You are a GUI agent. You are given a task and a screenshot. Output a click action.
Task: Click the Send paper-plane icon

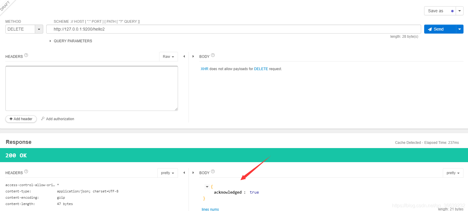click(x=430, y=29)
